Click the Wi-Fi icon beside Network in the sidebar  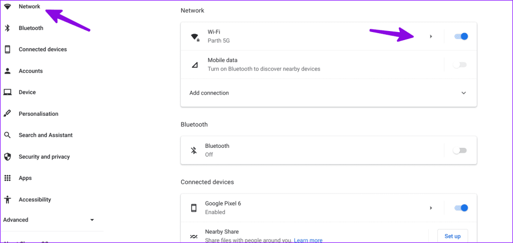click(x=8, y=7)
